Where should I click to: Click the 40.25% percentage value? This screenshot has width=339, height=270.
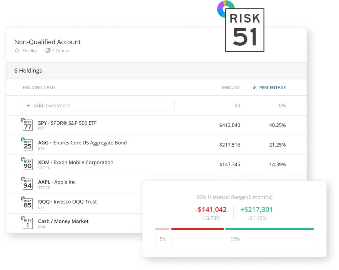coord(278,125)
